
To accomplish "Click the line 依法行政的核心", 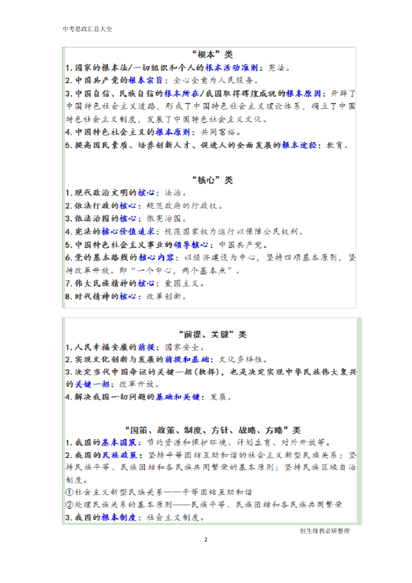I will coord(144,206).
